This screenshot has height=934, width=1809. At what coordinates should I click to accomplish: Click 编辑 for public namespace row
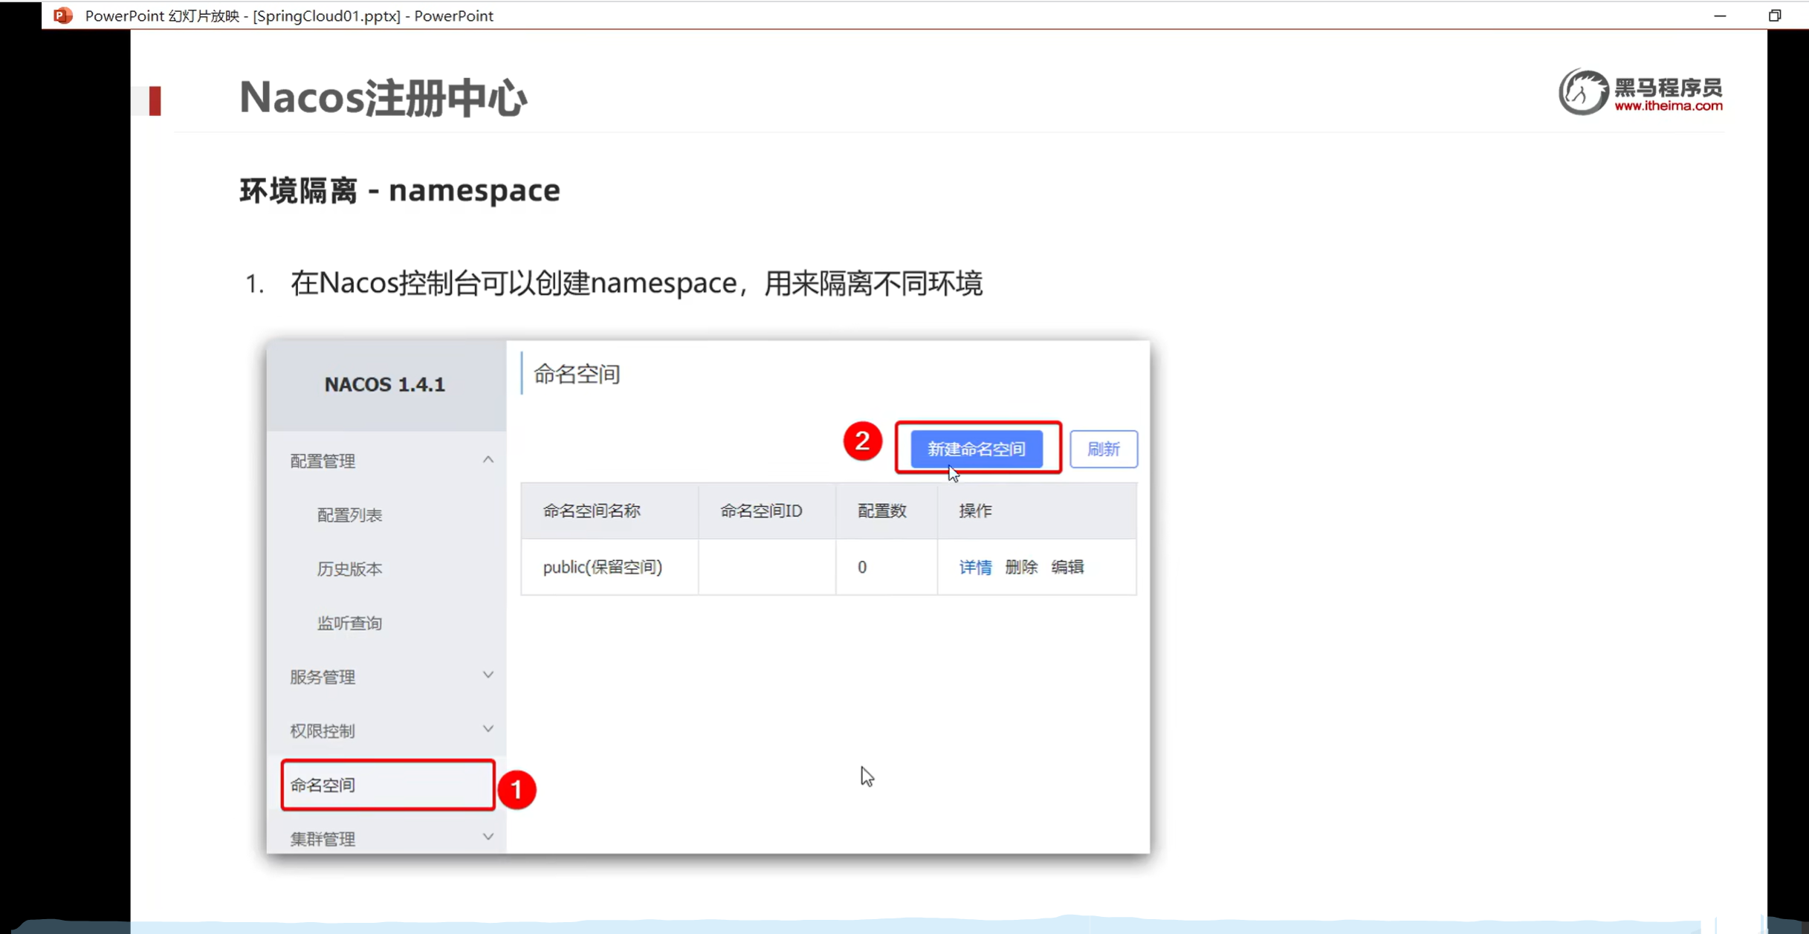coord(1067,567)
